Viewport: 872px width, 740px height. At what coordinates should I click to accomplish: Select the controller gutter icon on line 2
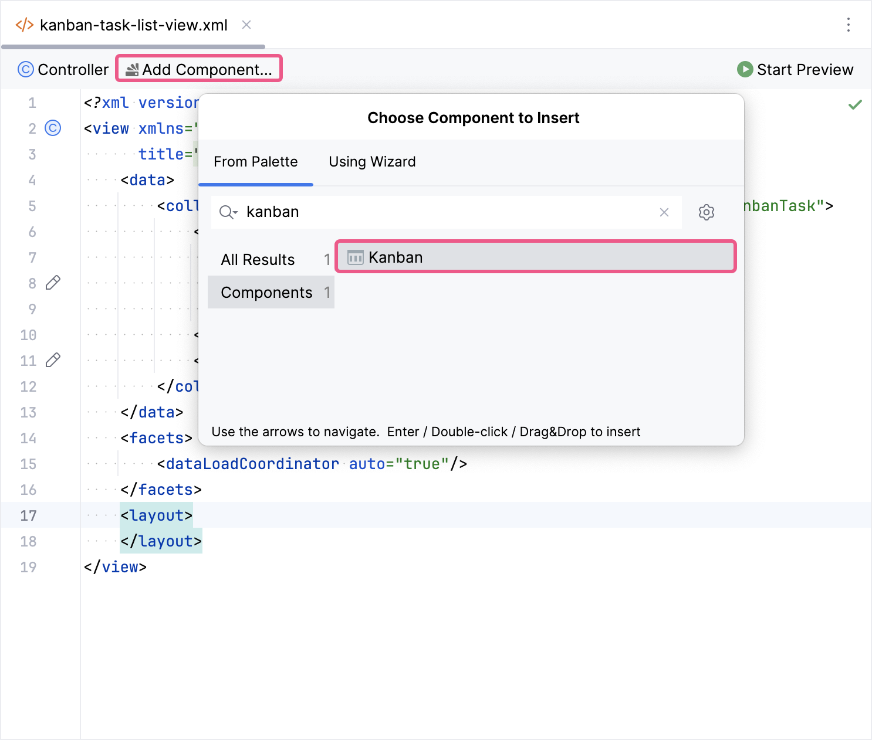53,128
